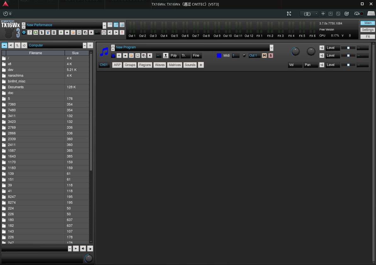Image resolution: width=376 pixels, height=265 pixels.
Task: Open the New Performance dropdown arrow
Action: coord(104,25)
